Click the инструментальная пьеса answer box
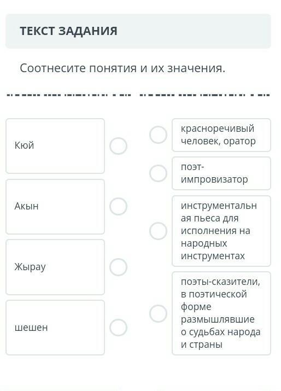 221,231
